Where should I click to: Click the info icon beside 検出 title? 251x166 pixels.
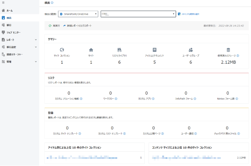[x=52, y=3]
